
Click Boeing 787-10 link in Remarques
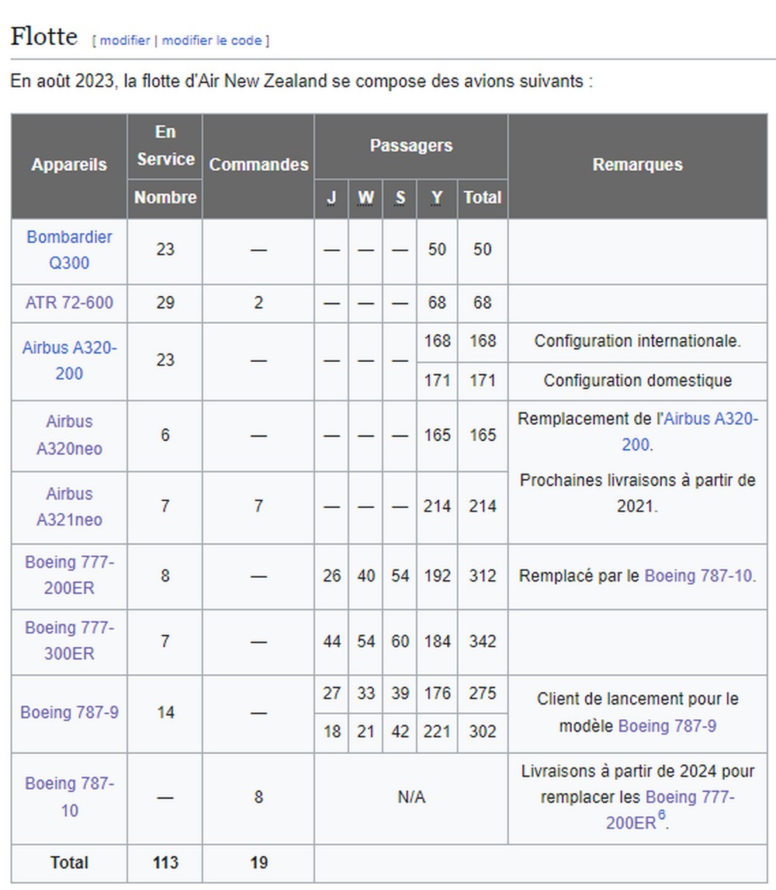point(698,576)
